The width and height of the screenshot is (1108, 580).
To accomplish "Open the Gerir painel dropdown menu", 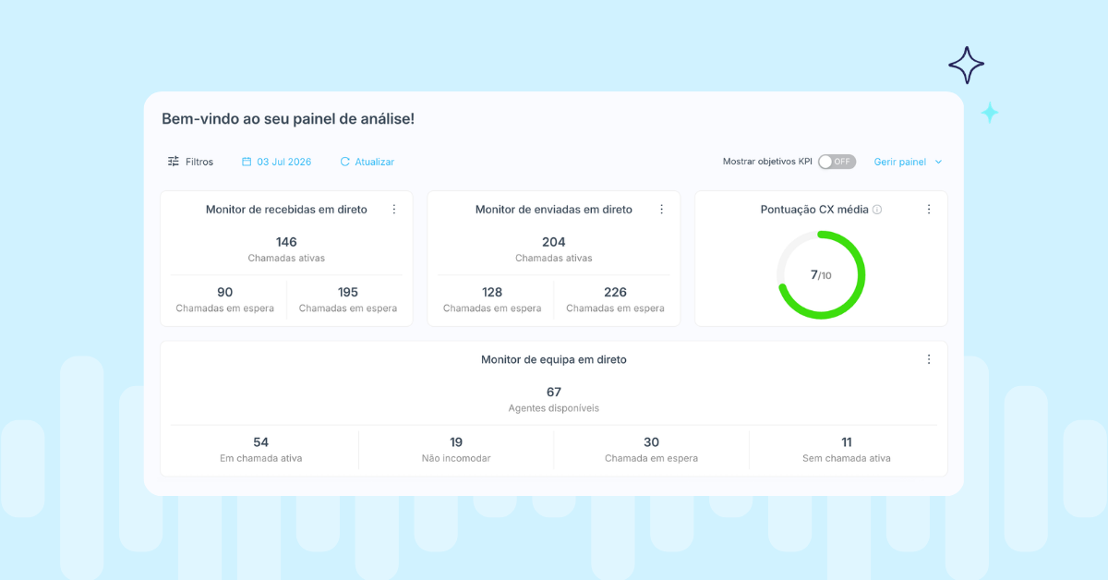I will pos(909,162).
